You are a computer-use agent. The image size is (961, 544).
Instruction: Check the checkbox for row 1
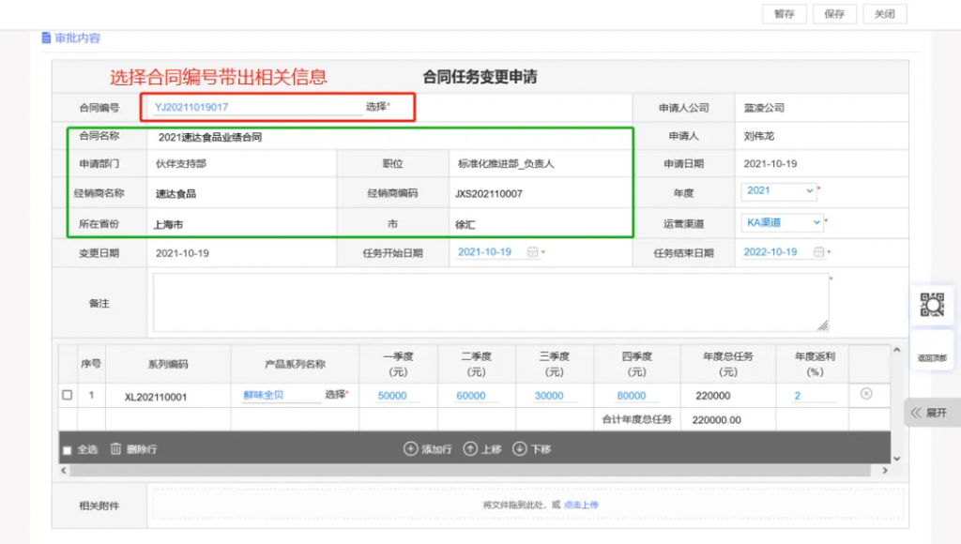tap(68, 396)
